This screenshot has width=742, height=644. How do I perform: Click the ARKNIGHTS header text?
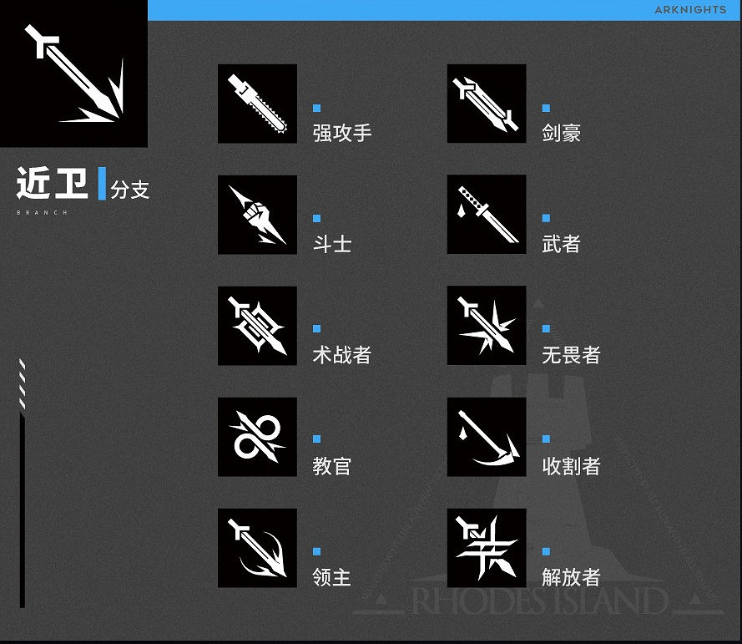(690, 10)
